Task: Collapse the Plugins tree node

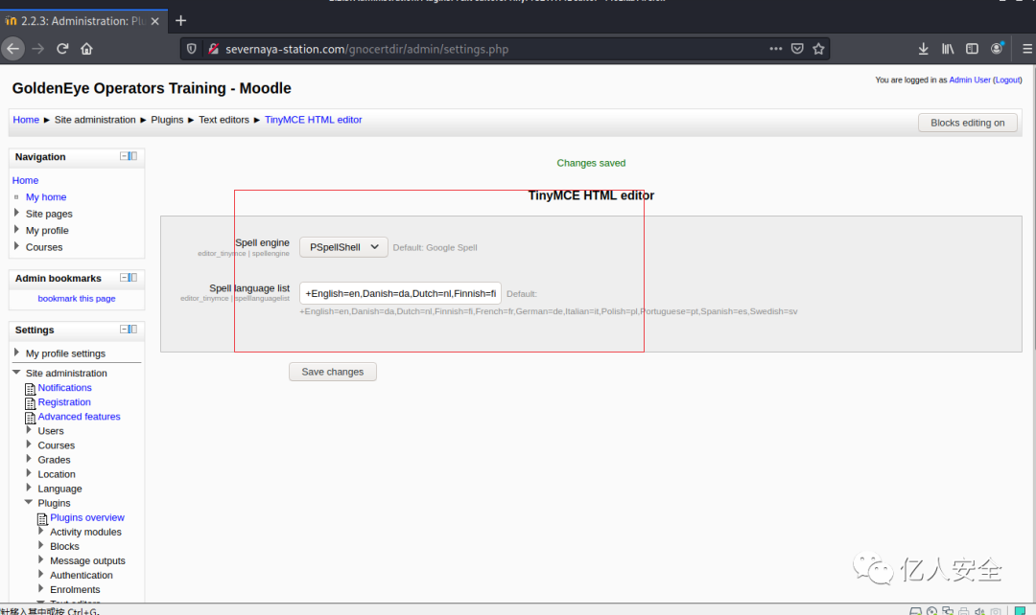Action: tap(29, 502)
